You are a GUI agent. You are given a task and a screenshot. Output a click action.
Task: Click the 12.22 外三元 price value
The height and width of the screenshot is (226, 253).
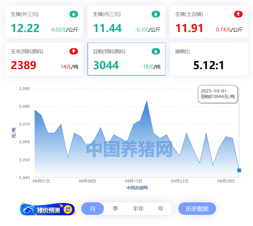25,28
